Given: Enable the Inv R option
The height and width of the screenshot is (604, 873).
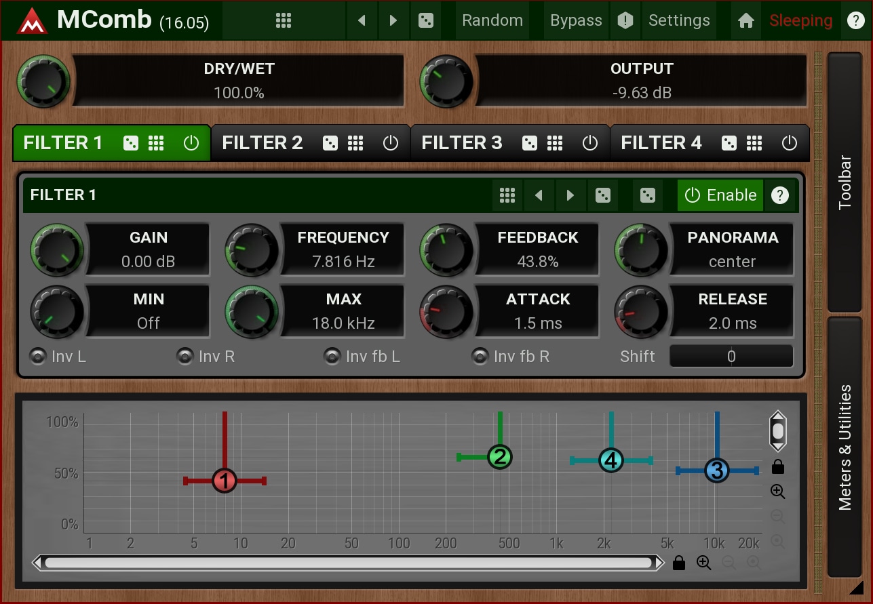Looking at the screenshot, I should click(x=206, y=357).
